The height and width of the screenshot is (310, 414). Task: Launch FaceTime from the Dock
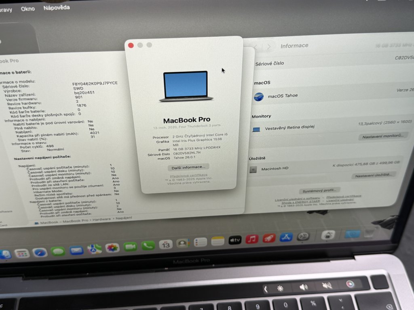[x=130, y=247]
